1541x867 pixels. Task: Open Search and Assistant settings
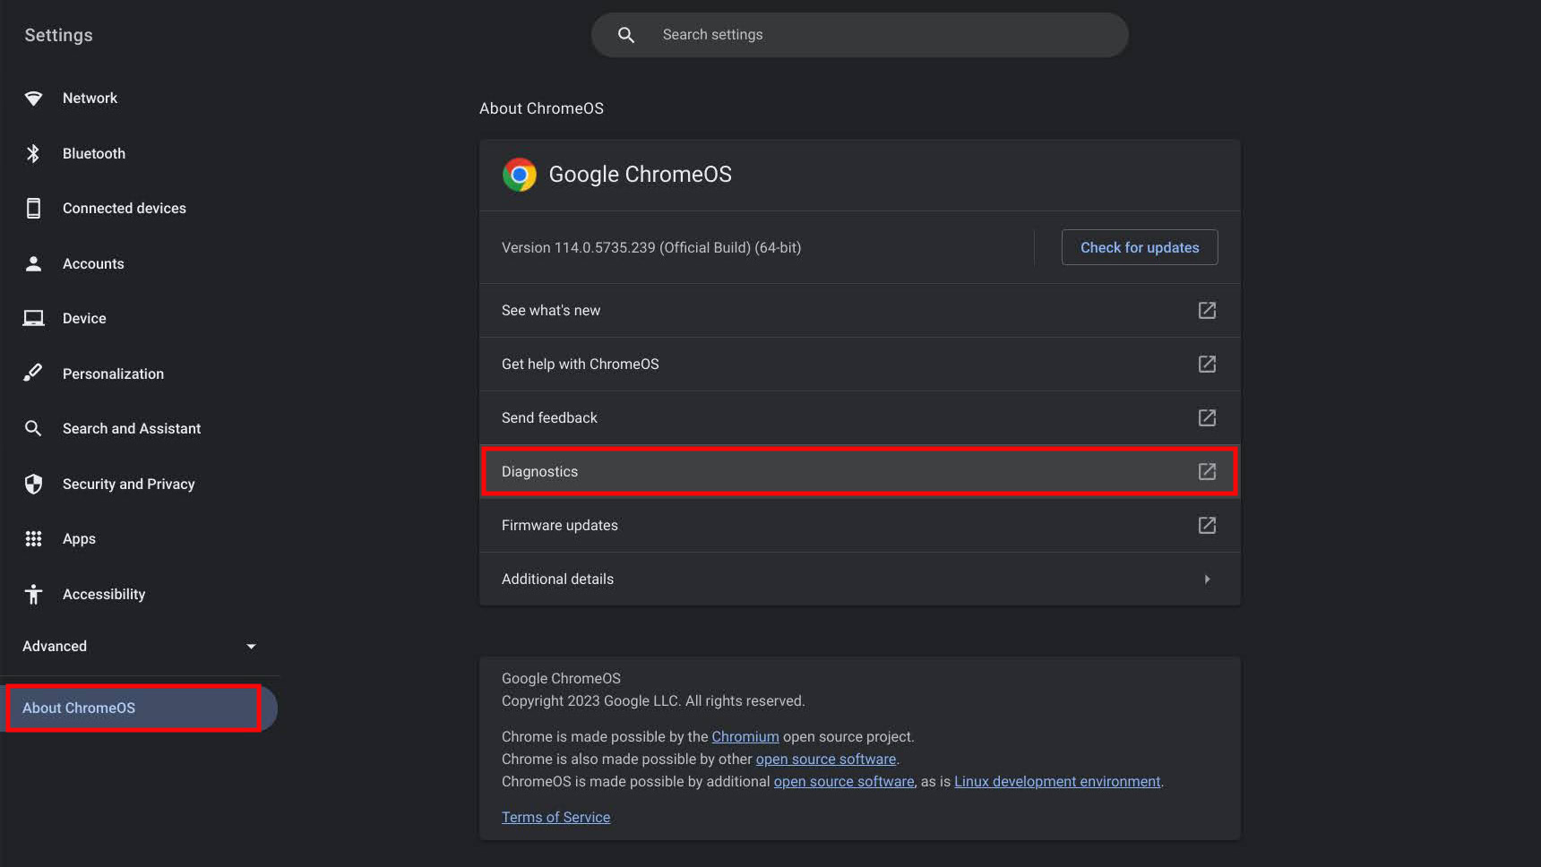132,429
